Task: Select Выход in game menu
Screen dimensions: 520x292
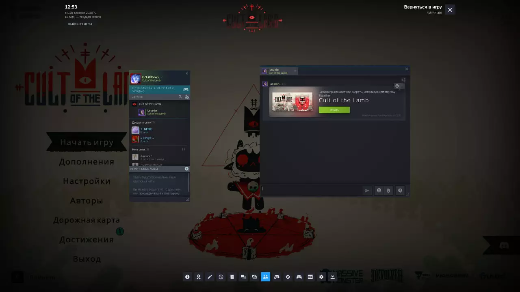Action: point(87,259)
